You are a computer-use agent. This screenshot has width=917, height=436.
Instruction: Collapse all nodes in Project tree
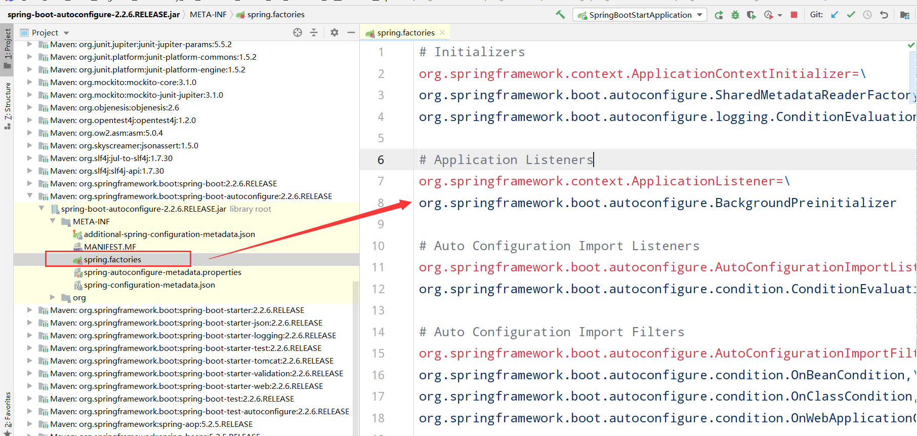(314, 32)
